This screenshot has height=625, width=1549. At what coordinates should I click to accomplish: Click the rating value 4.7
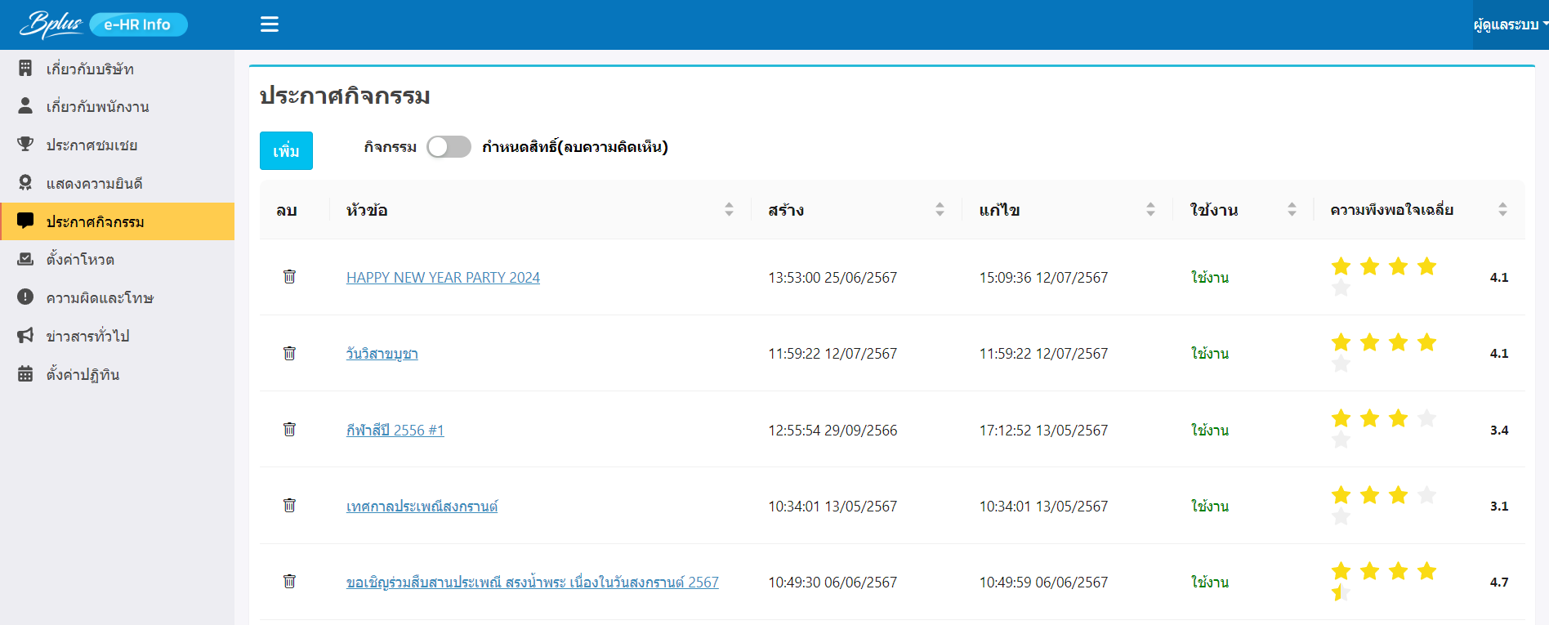pyautogui.click(x=1499, y=582)
